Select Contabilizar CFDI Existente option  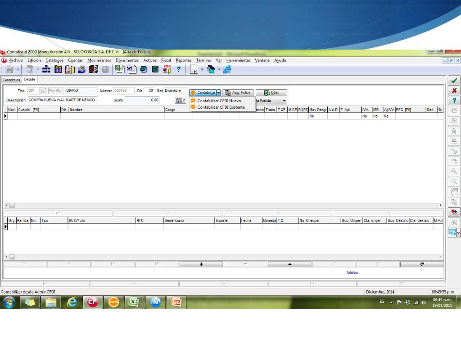point(221,107)
